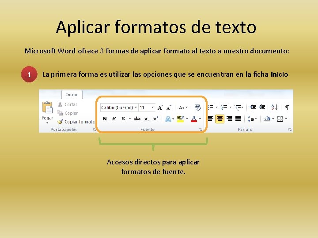Click the shading paint bucket icon
The image size is (318, 238).
pos(267,119)
